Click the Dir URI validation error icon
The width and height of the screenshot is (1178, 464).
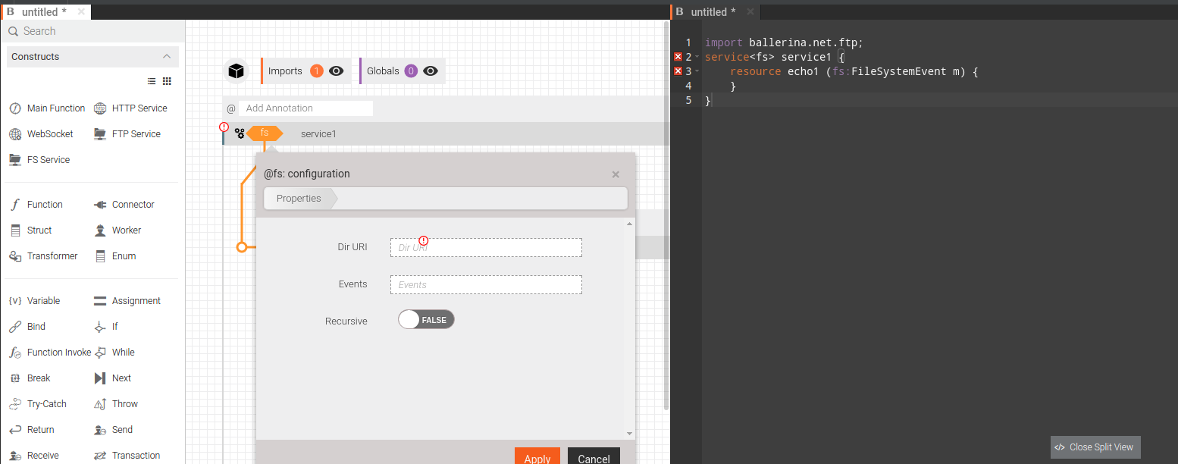pos(424,240)
